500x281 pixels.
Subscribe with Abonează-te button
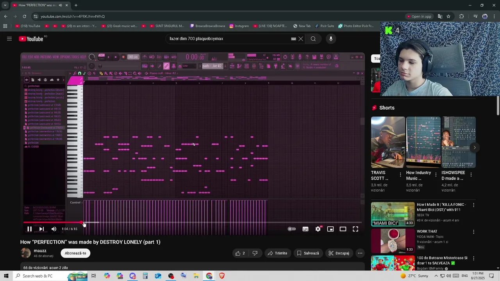75,253
